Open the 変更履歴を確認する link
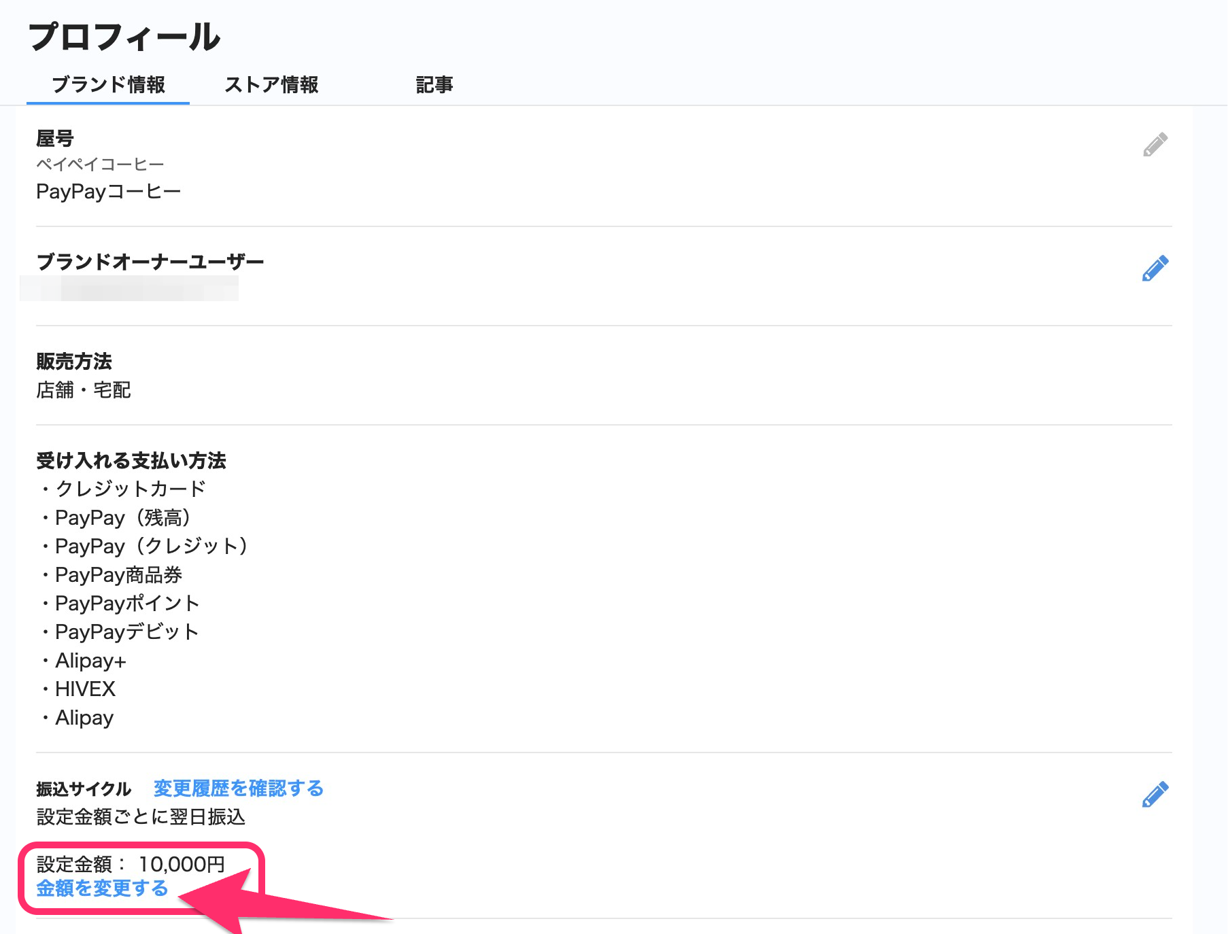Viewport: 1228px width, 934px height. 238,789
